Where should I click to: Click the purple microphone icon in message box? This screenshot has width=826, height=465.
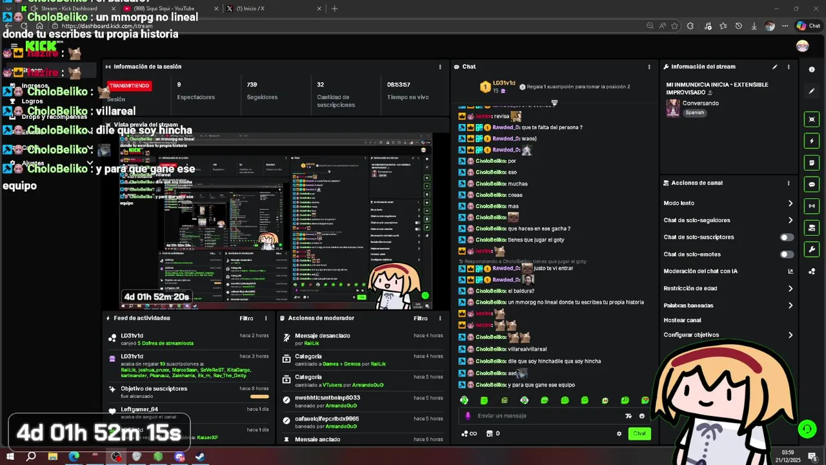pyautogui.click(x=468, y=416)
